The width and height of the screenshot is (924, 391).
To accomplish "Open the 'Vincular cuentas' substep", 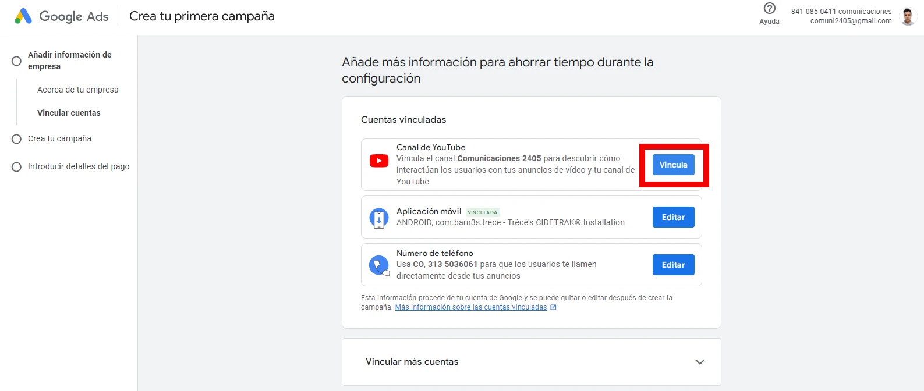I will [69, 113].
